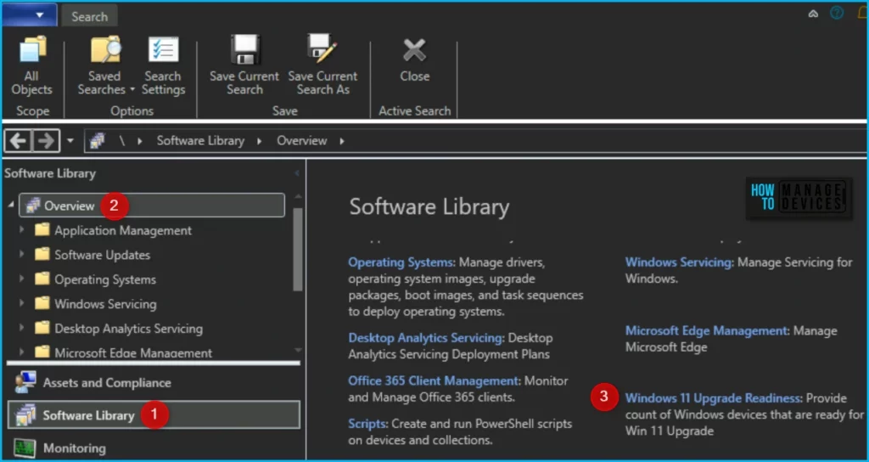Image resolution: width=869 pixels, height=462 pixels.
Task: Select Software Updates tree item
Action: pyautogui.click(x=102, y=255)
